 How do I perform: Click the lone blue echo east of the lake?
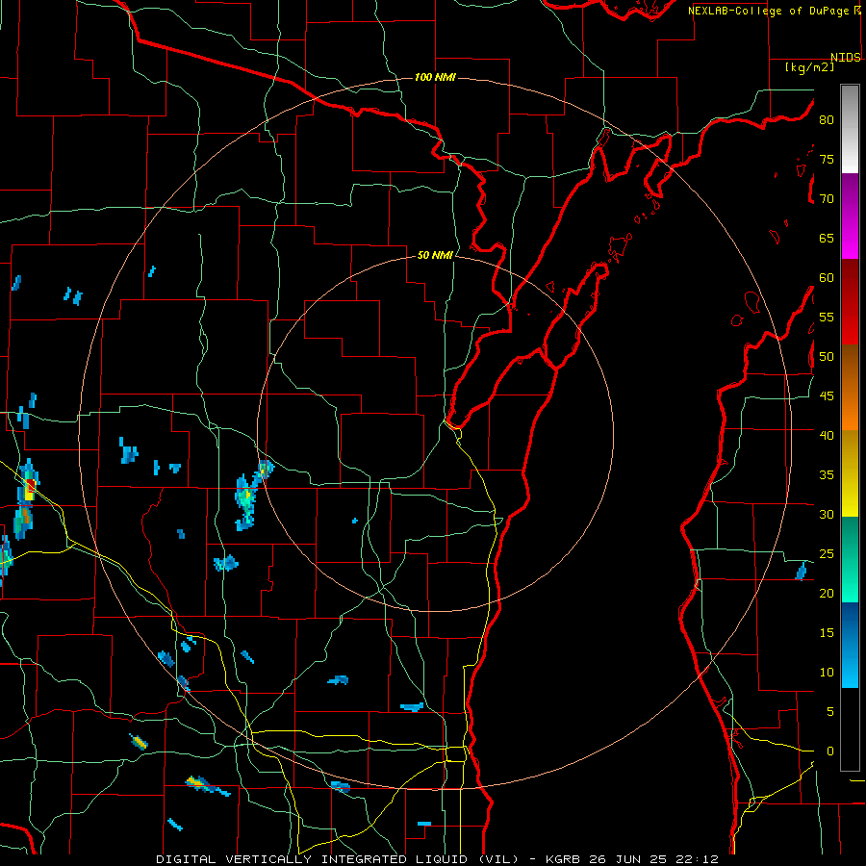point(801,571)
